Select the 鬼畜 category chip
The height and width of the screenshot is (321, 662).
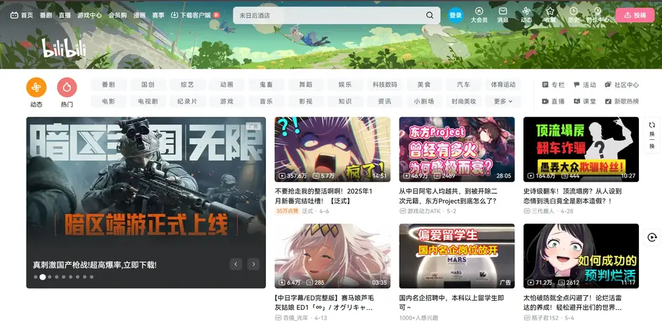tap(267, 85)
